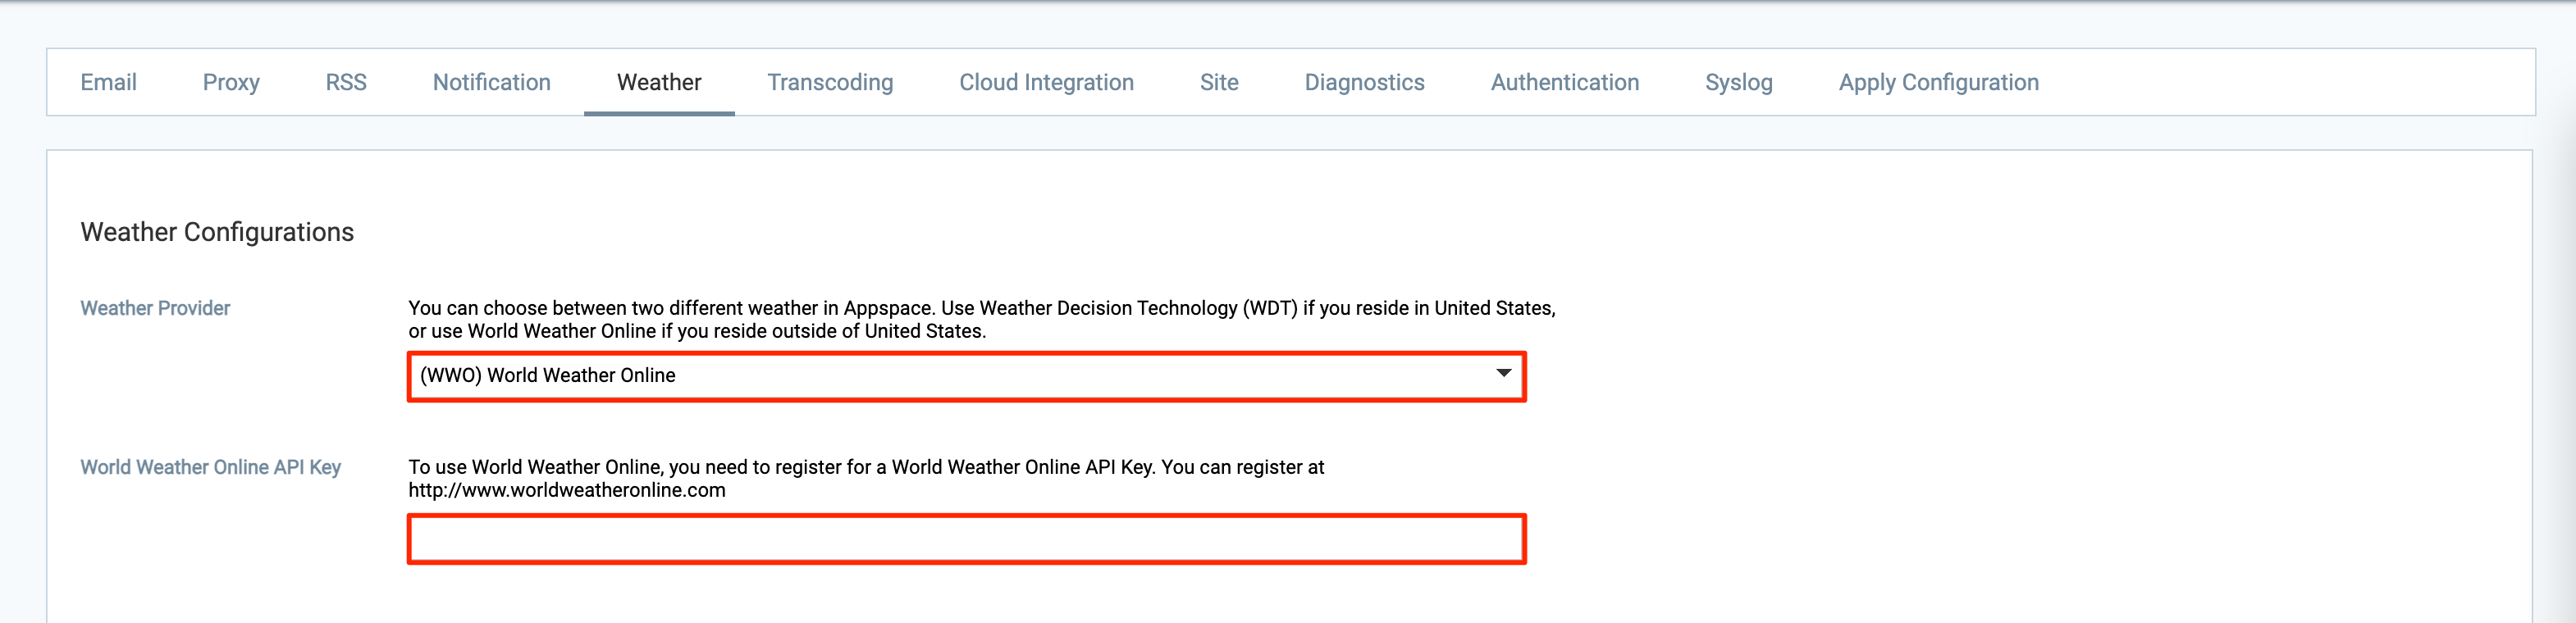View the Diagnostics tab

(x=1364, y=82)
